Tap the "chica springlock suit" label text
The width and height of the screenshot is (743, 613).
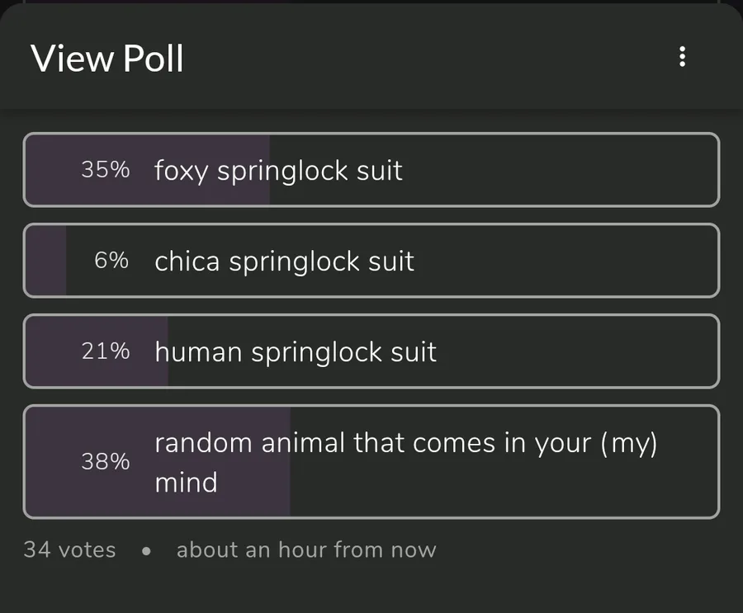tap(284, 262)
